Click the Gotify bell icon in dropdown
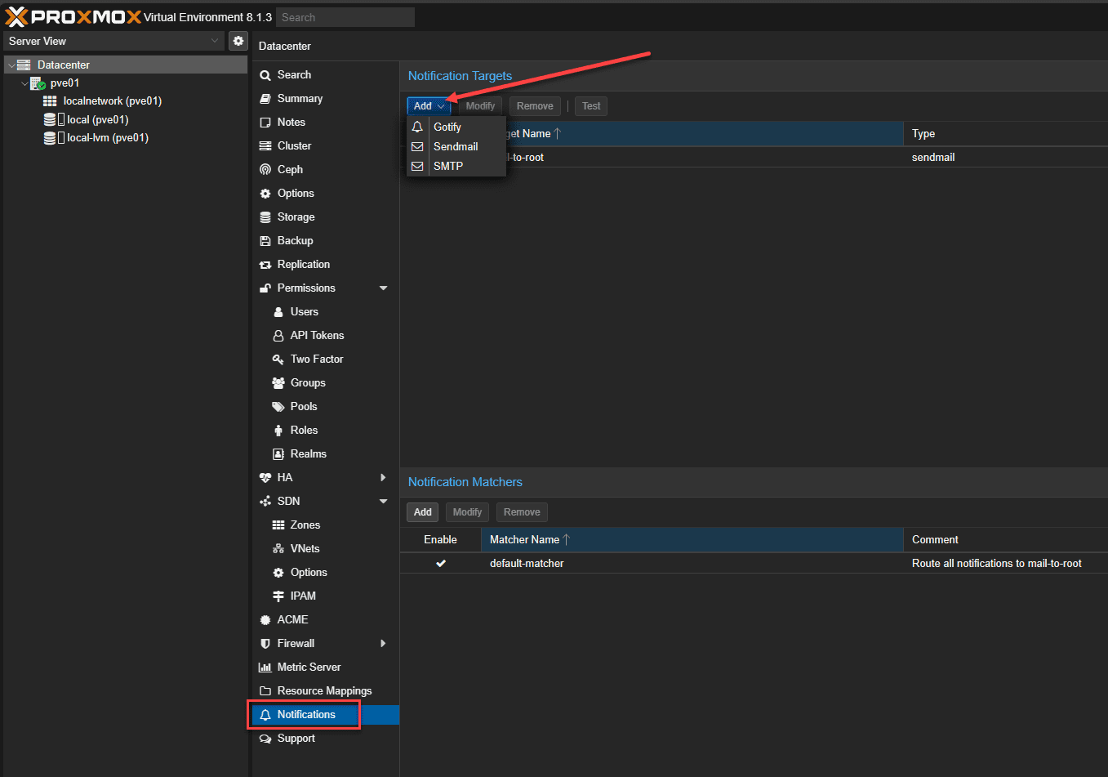The width and height of the screenshot is (1108, 777). pyautogui.click(x=417, y=127)
